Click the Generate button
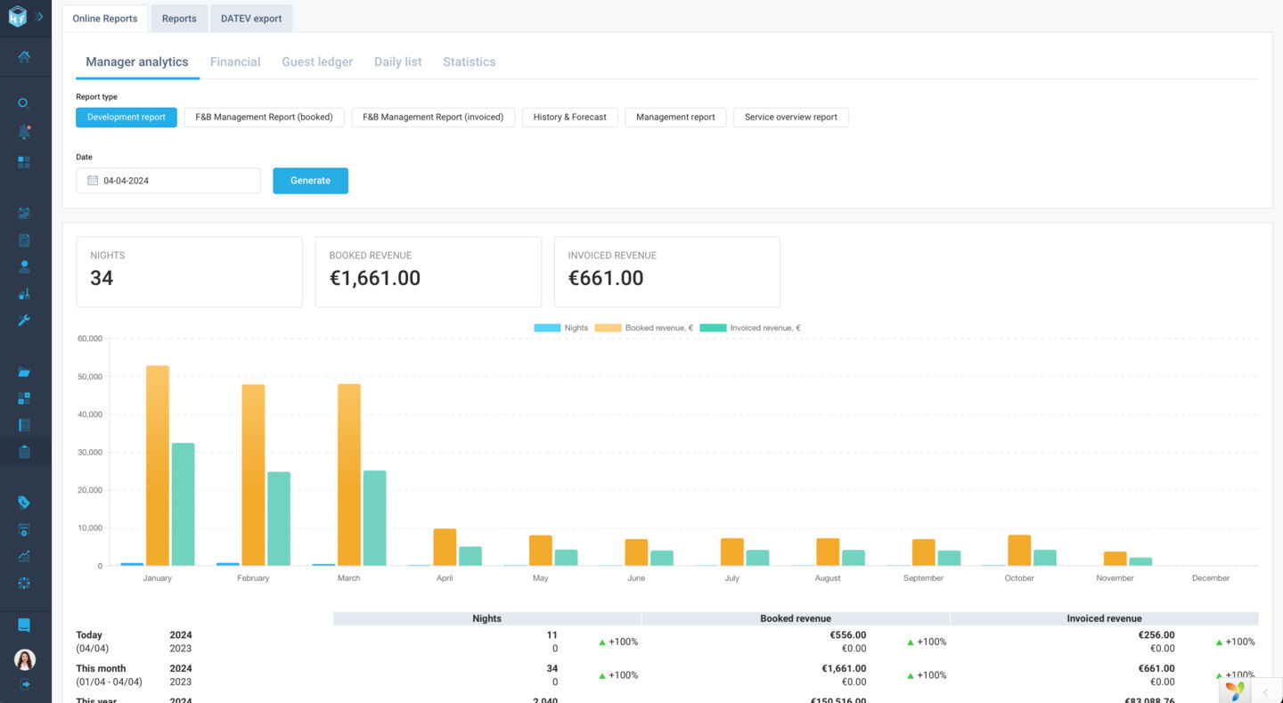Image resolution: width=1283 pixels, height=703 pixels. point(310,180)
